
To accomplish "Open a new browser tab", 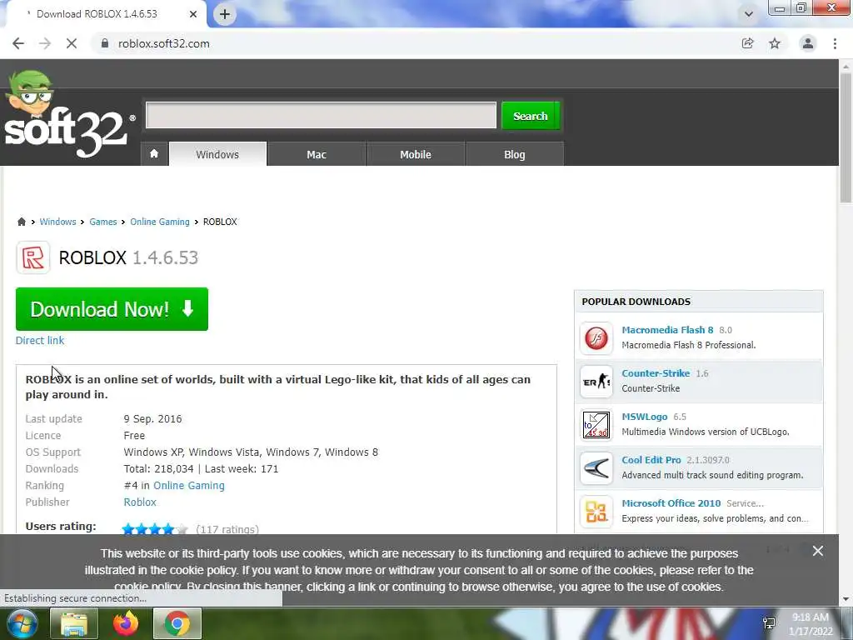I will (x=225, y=14).
